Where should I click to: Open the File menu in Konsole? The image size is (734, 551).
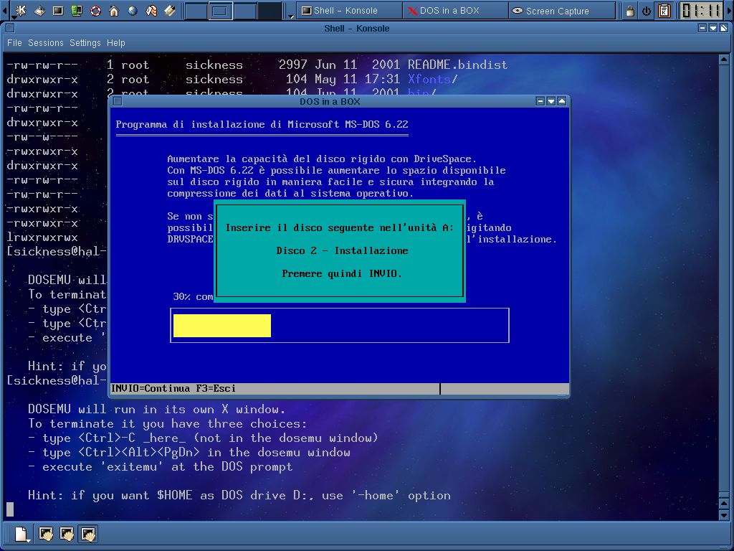[x=14, y=43]
